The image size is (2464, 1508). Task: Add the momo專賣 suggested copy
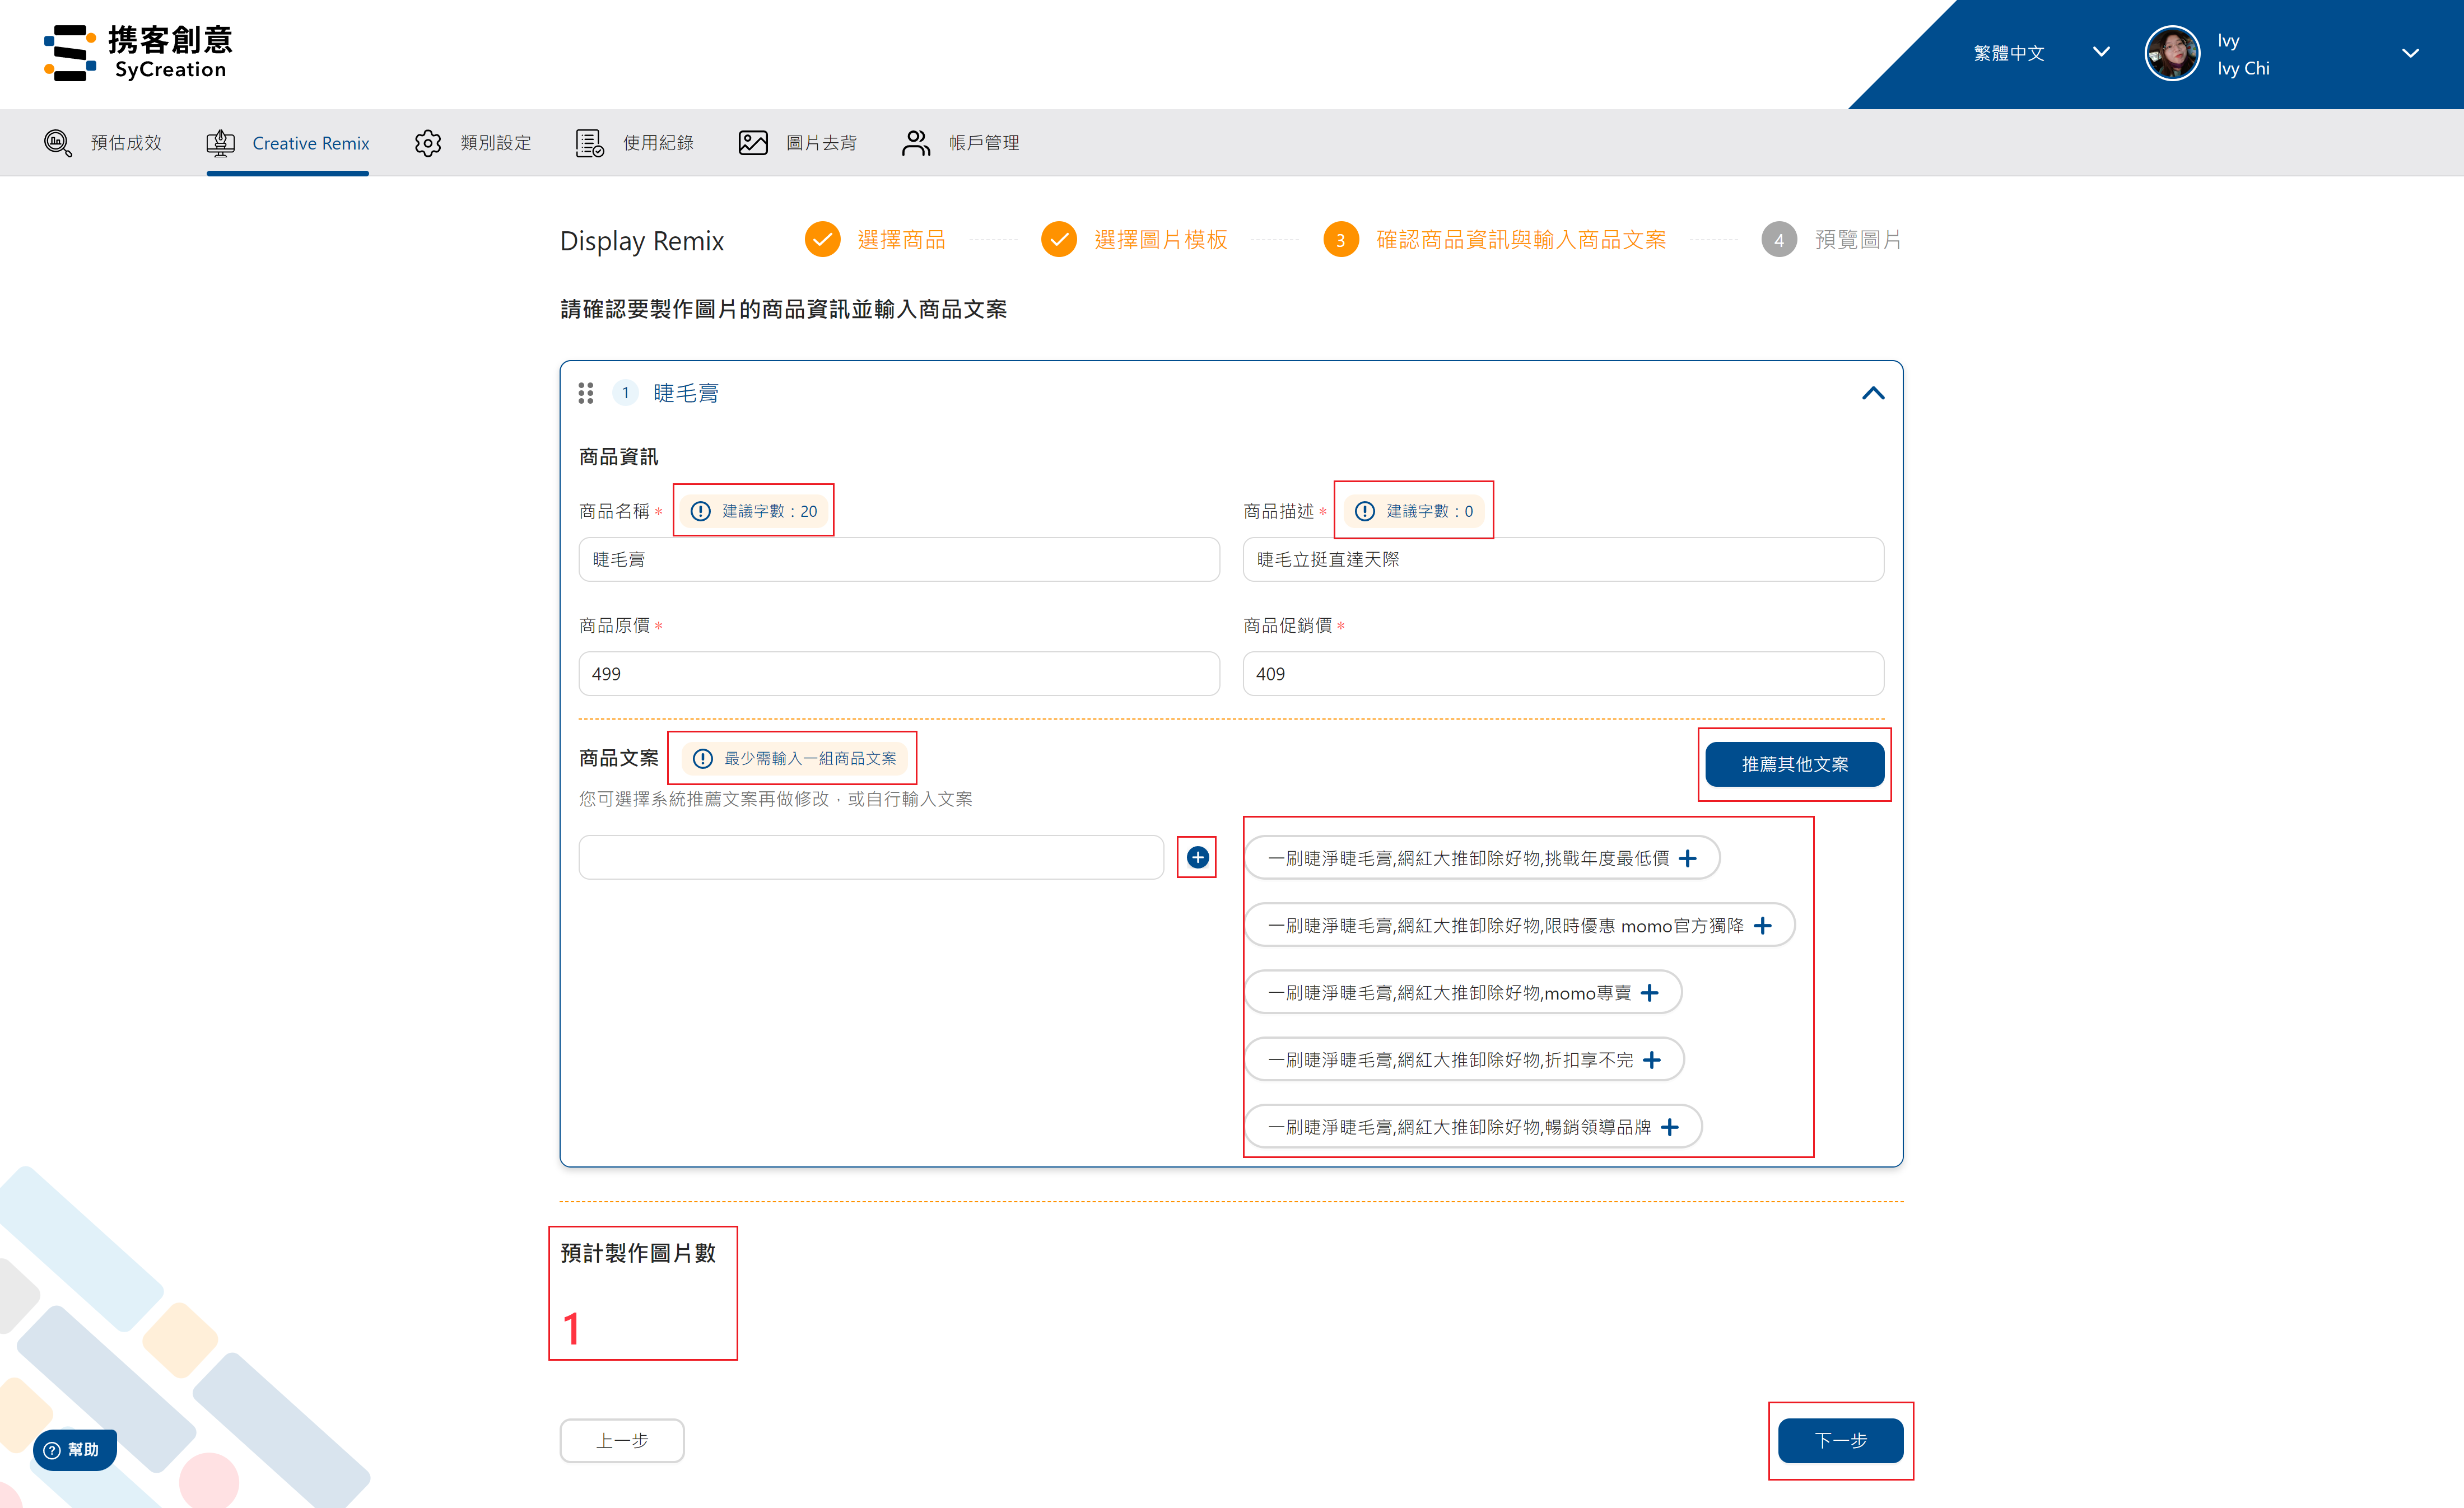[1649, 992]
